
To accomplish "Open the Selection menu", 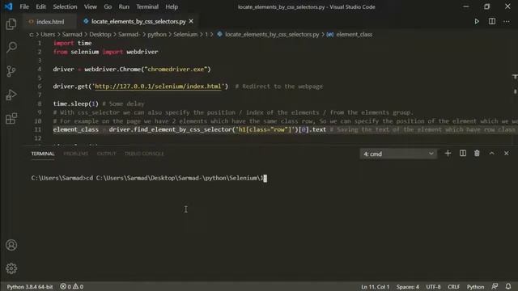I will (x=65, y=6).
